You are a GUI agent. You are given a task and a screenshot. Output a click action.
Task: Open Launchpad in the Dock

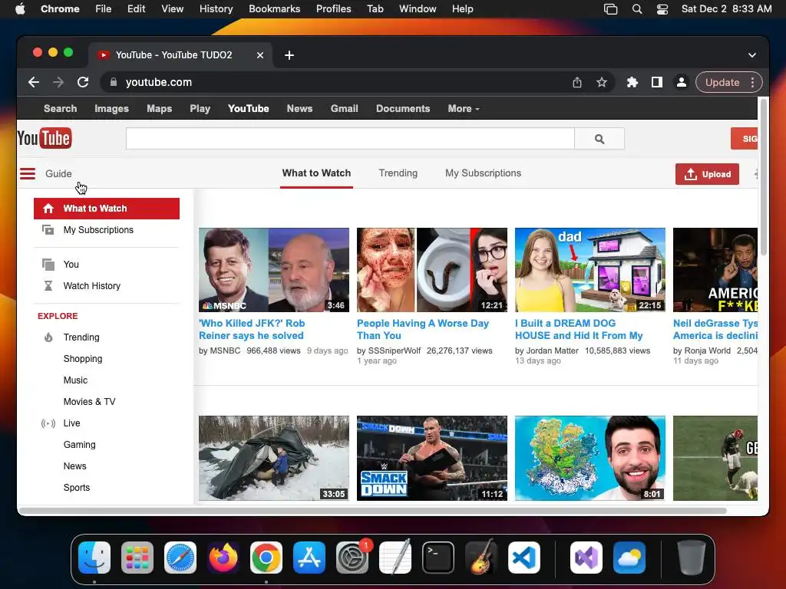click(x=137, y=558)
